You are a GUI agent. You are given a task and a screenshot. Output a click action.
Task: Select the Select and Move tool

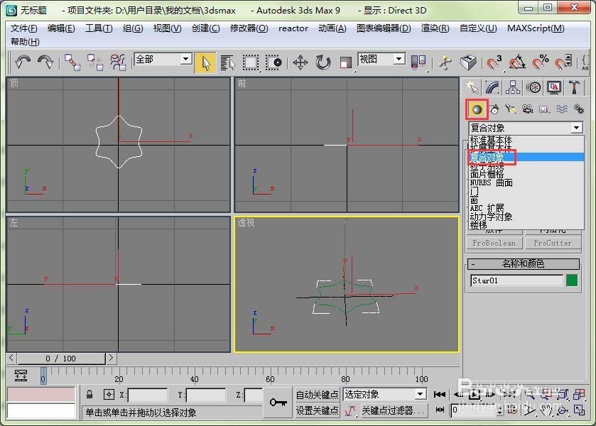point(300,62)
